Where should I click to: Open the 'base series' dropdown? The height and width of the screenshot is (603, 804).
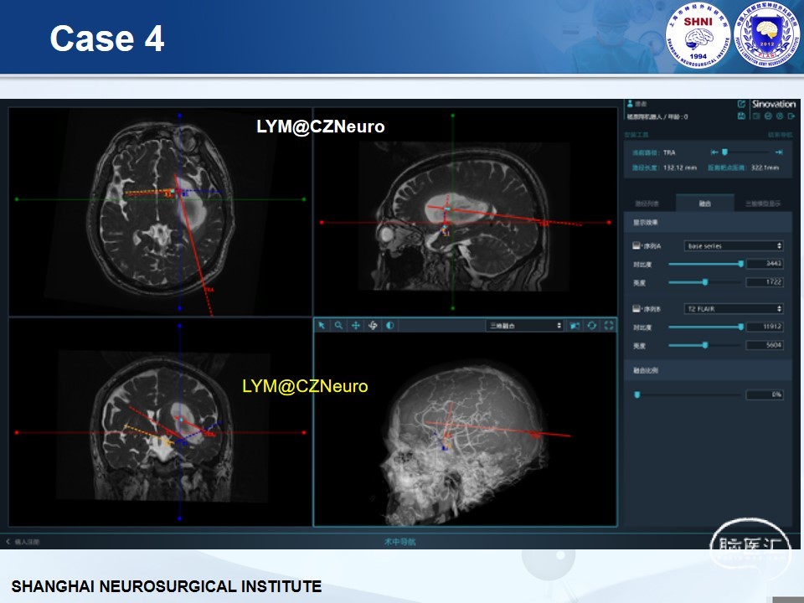pyautogui.click(x=734, y=246)
